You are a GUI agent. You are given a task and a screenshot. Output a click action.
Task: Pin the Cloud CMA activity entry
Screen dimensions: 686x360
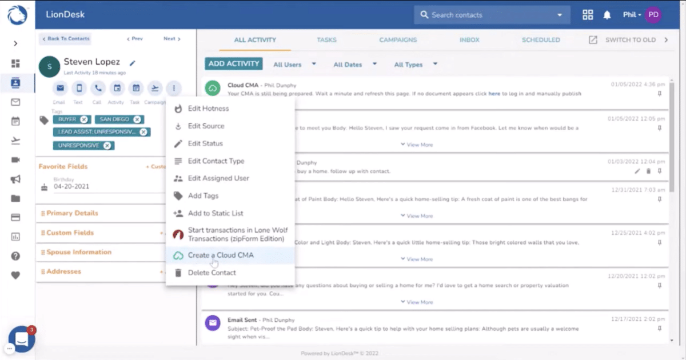click(x=660, y=93)
